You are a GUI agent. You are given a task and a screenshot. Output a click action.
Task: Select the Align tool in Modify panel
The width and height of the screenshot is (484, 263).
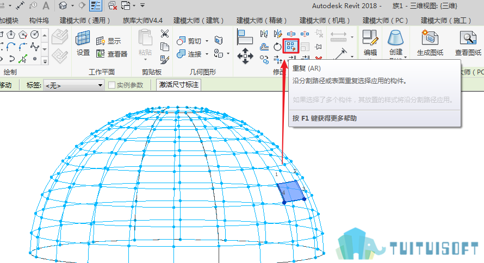click(245, 37)
